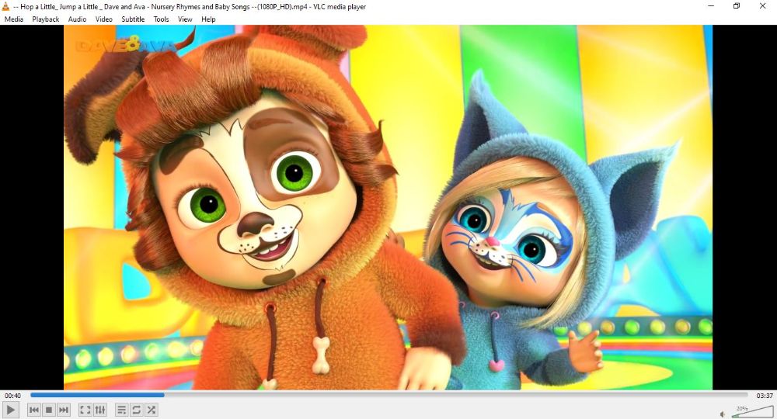Mute audio with speaker icon
This screenshot has width=777, height=419.
click(x=723, y=414)
